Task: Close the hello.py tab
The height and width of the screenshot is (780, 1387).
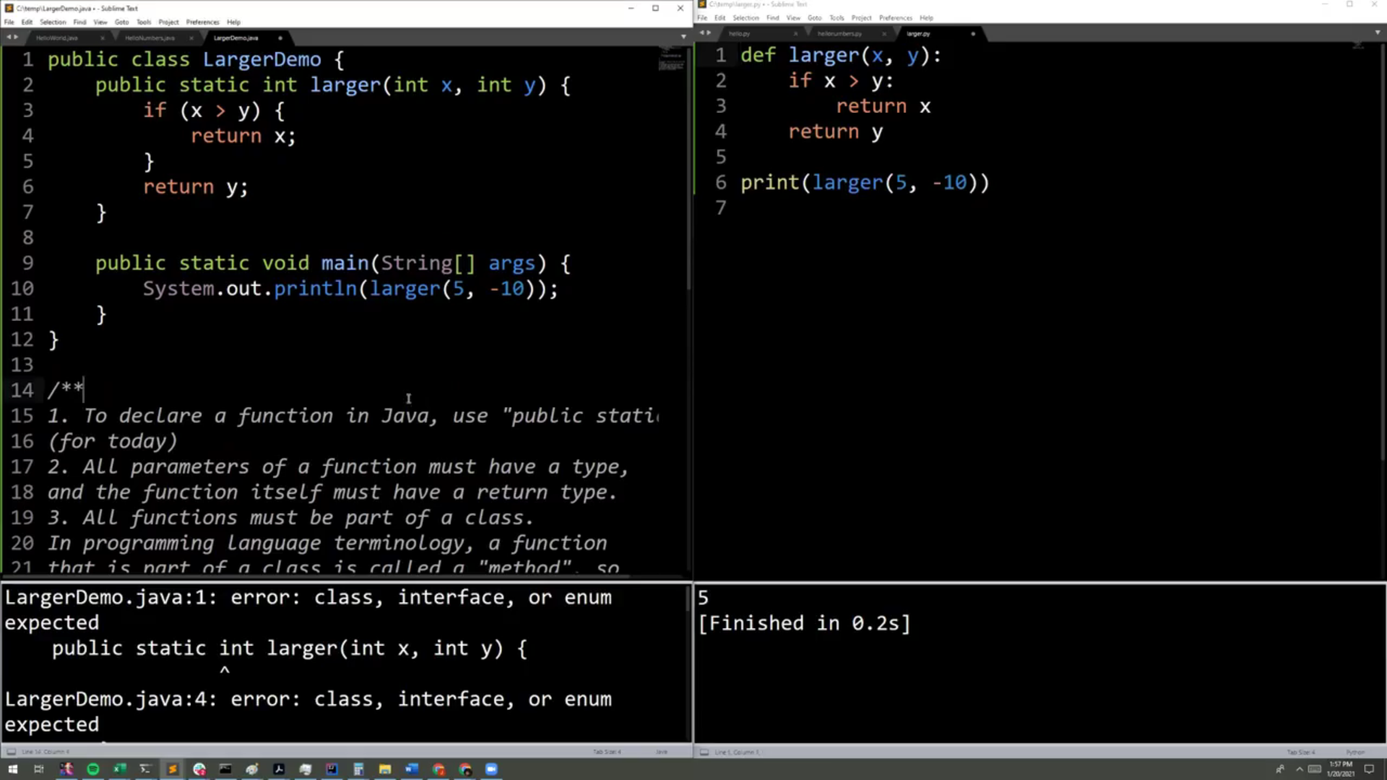Action: [795, 33]
